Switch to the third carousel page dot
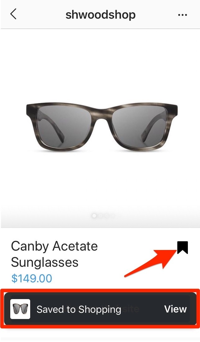 (x=107, y=216)
